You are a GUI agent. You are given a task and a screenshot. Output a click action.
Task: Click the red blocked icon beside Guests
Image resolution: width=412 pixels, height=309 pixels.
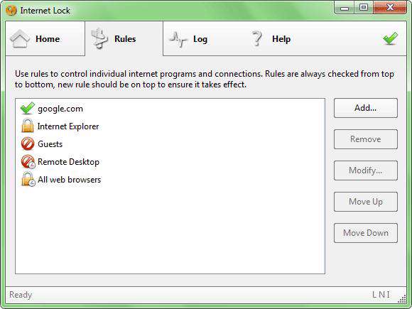[28, 143]
